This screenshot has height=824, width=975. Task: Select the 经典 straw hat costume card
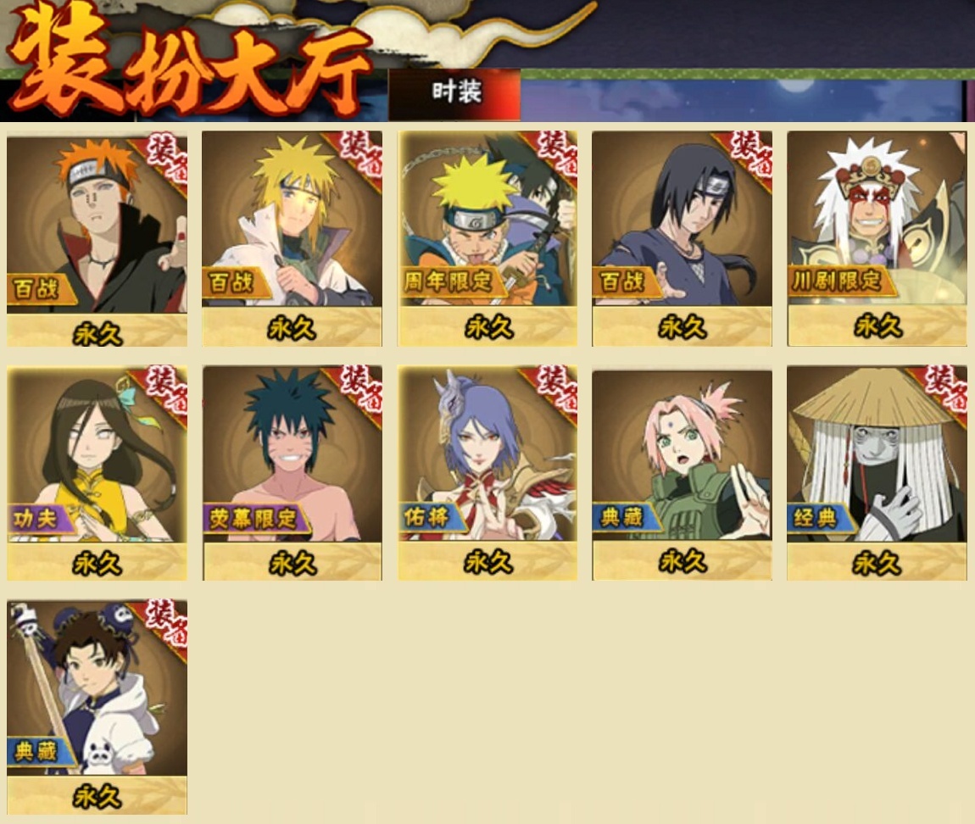coord(877,473)
